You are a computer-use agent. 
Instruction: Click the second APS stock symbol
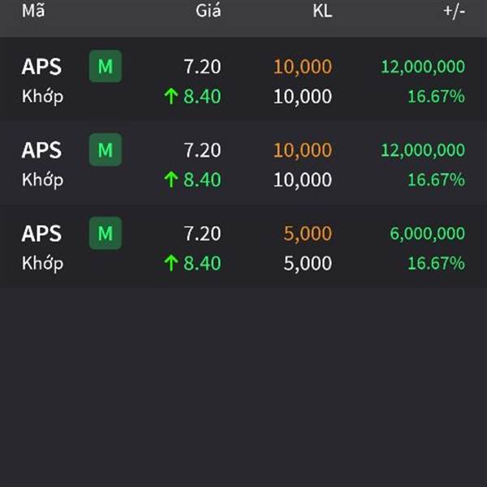[x=41, y=150]
